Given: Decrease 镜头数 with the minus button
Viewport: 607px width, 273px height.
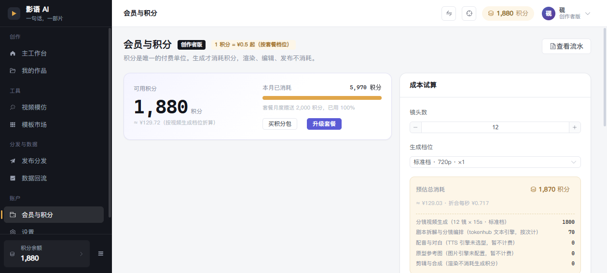Looking at the screenshot, I should (x=415, y=127).
